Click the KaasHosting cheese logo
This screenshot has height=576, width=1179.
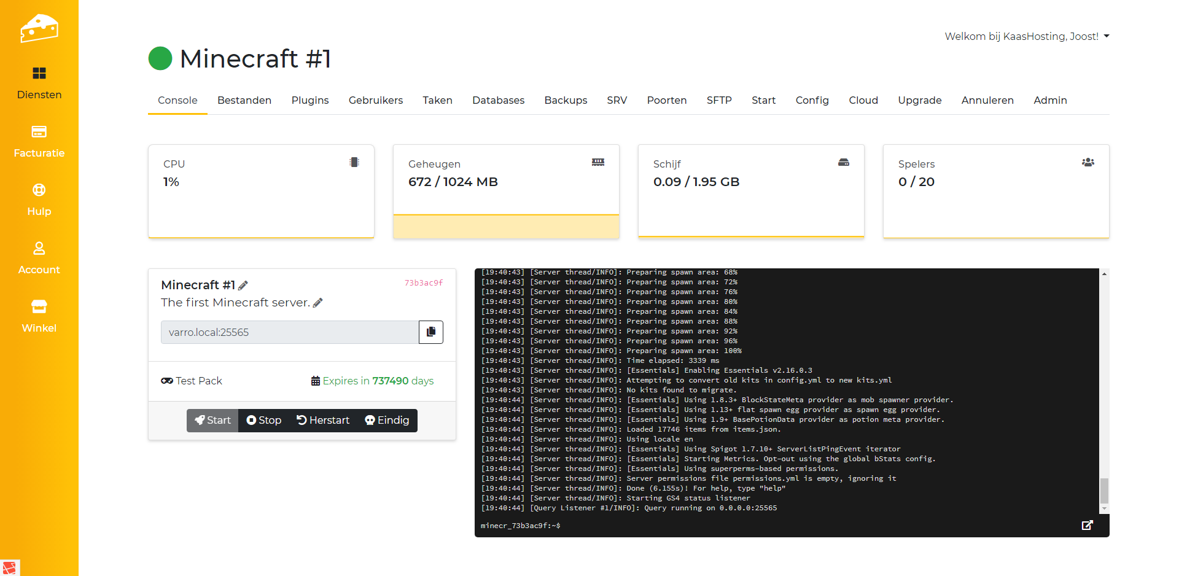39,28
